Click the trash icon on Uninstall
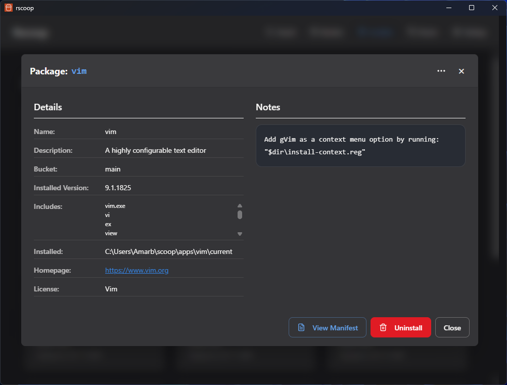The height and width of the screenshot is (385, 507). tap(383, 327)
